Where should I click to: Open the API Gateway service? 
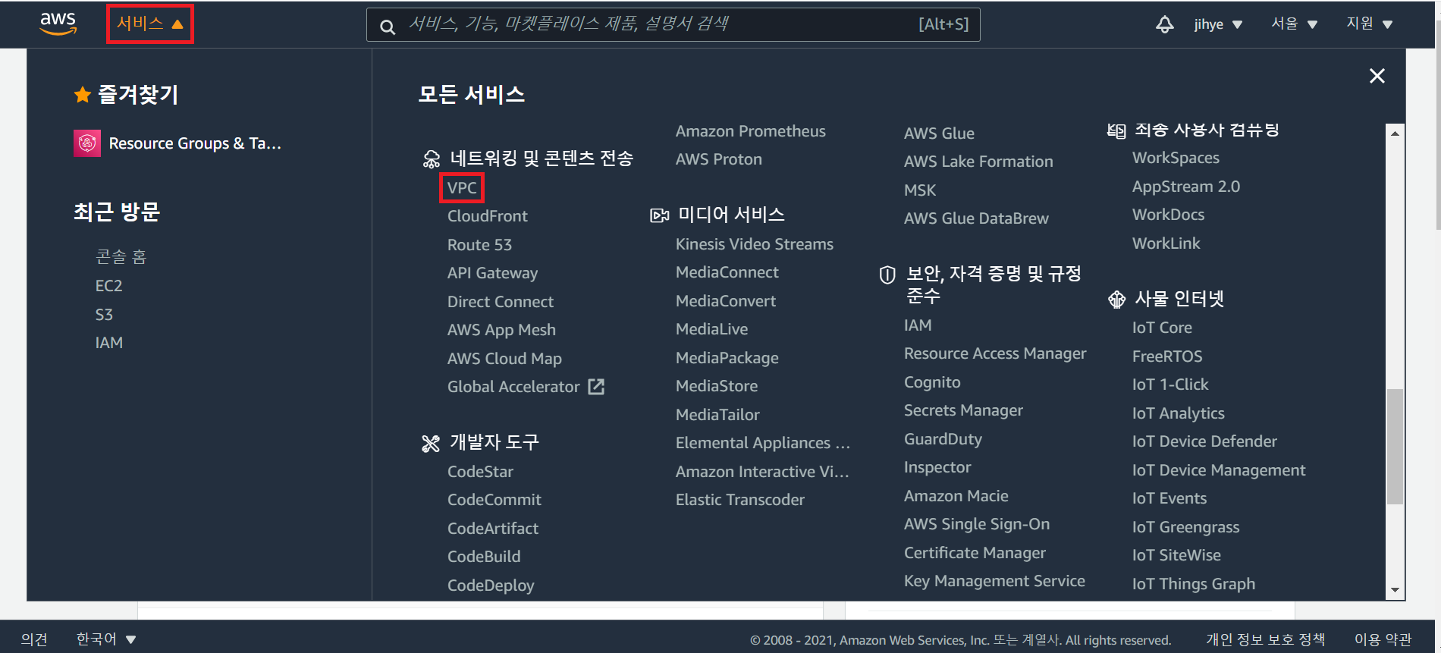(492, 273)
